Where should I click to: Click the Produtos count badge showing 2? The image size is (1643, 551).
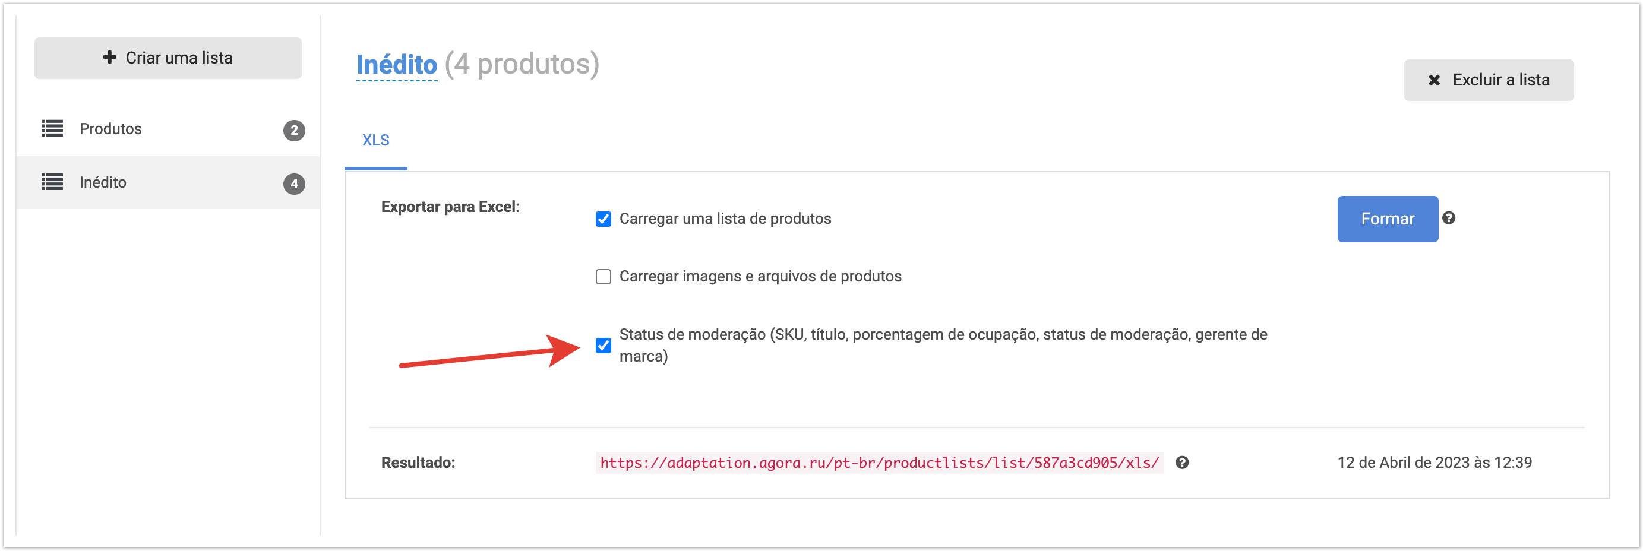(x=294, y=130)
